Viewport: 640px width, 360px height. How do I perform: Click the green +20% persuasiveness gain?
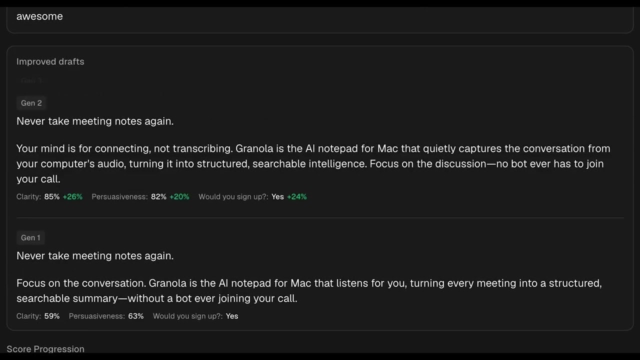179,197
